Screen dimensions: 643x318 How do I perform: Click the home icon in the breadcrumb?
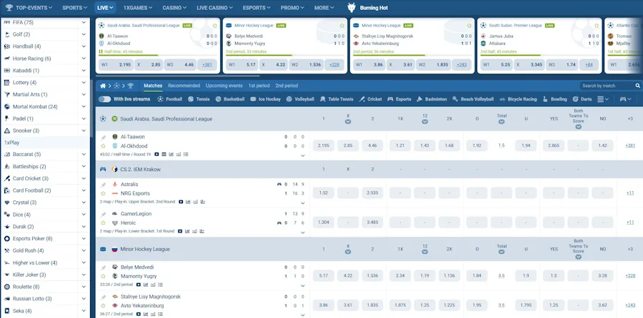click(x=103, y=86)
